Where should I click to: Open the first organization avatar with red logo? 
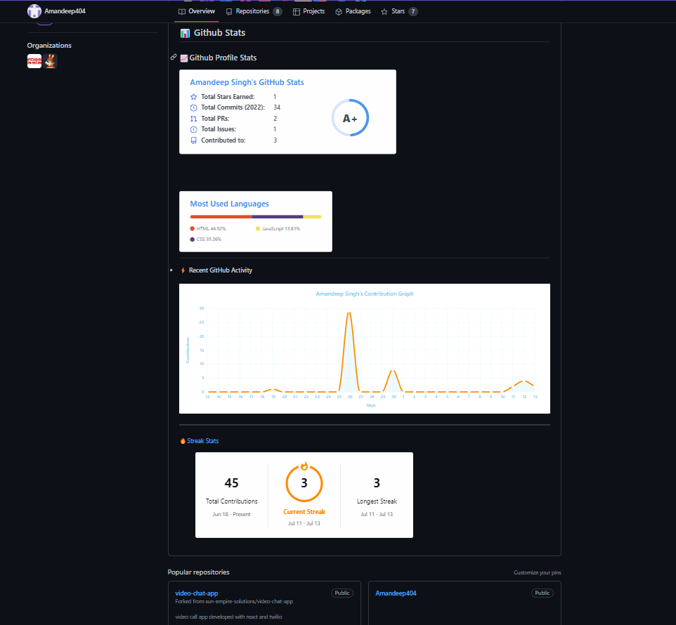click(x=34, y=61)
